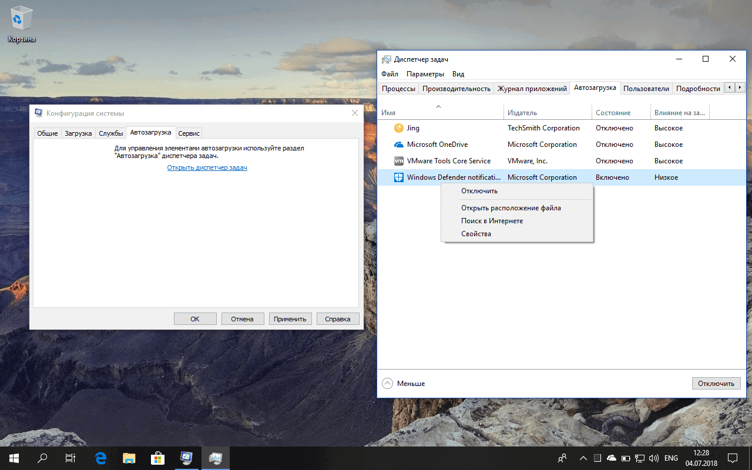The width and height of the screenshot is (752, 470).
Task: Select TechSmith Corporation publisher cell
Action: pos(543,128)
